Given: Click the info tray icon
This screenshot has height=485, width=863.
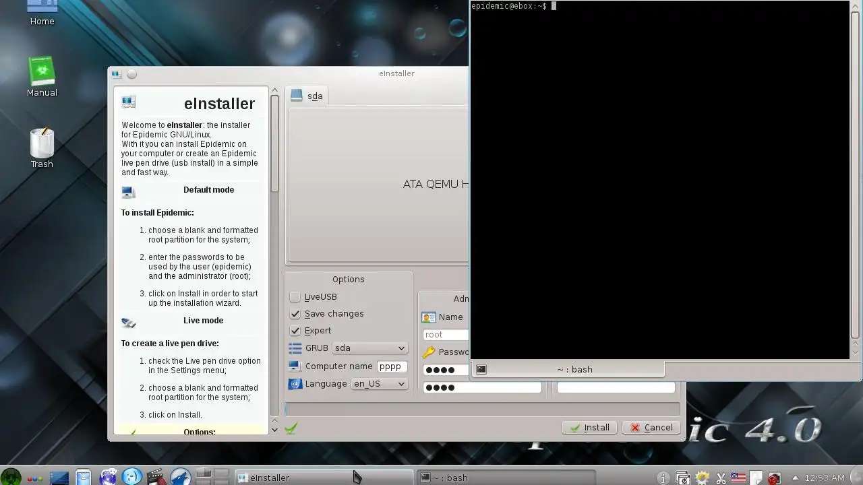Looking at the screenshot, I should tap(663, 478).
